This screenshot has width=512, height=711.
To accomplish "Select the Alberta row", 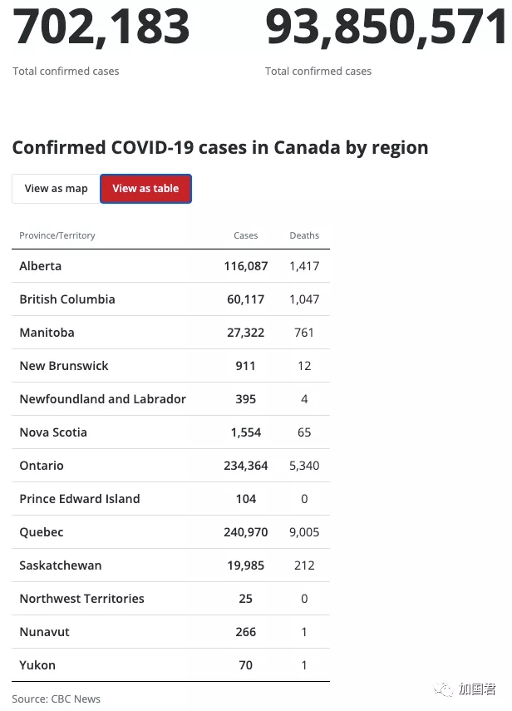I will [x=171, y=266].
